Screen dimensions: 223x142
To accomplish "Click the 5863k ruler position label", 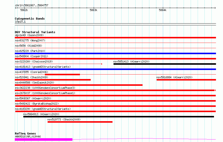I will (x=93, y=10).
